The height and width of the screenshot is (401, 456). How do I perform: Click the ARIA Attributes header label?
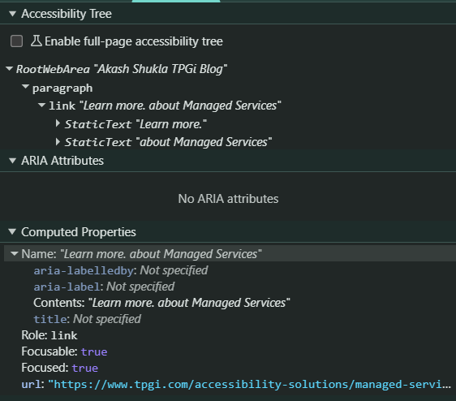[x=62, y=161]
